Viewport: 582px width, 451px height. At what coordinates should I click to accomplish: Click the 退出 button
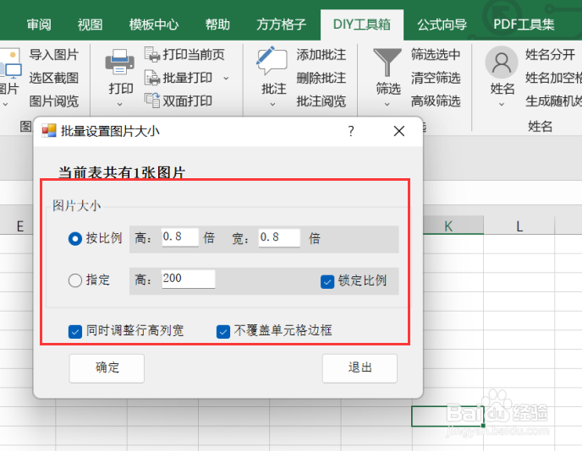(x=360, y=368)
